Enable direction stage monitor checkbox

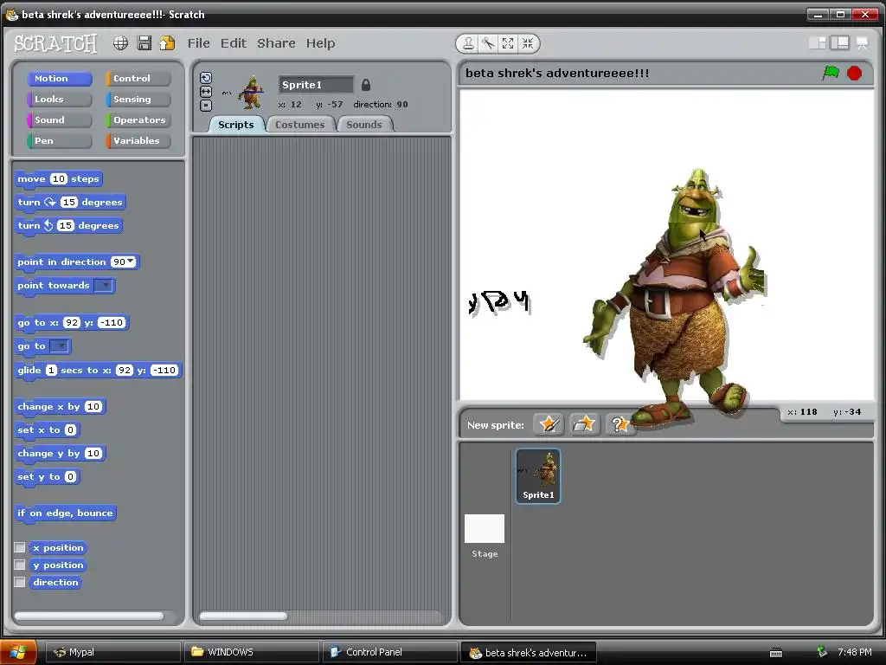[x=20, y=582]
